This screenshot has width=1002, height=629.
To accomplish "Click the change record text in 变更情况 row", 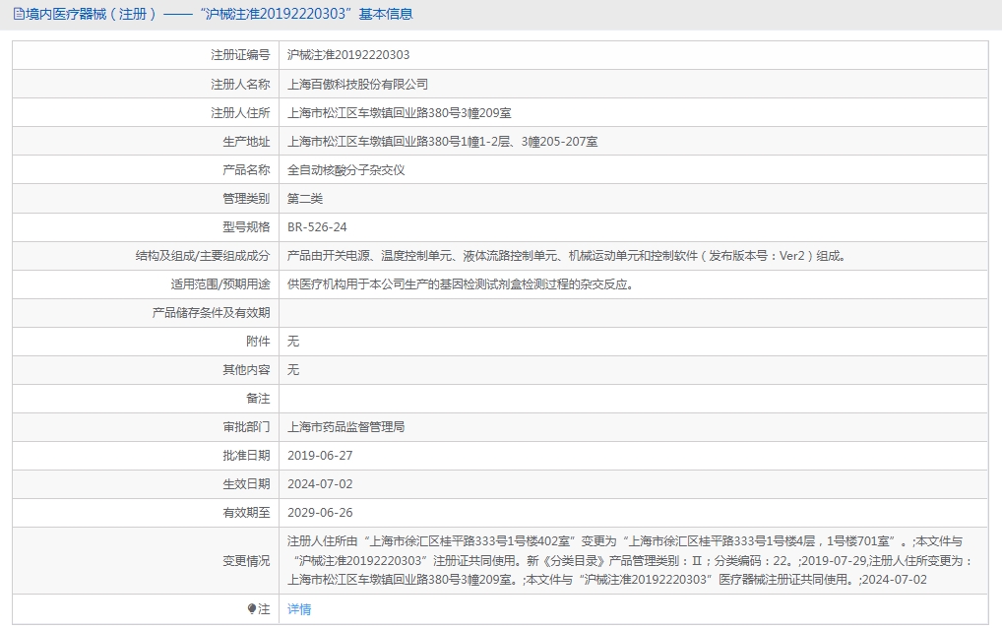I will pos(629,561).
